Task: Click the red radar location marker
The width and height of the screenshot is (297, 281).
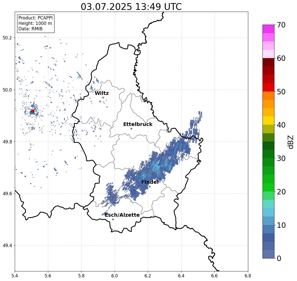Action: (33, 111)
